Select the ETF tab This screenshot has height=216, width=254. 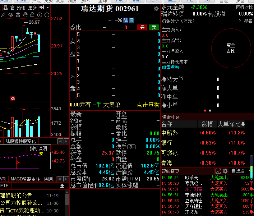[x=4, y=186]
